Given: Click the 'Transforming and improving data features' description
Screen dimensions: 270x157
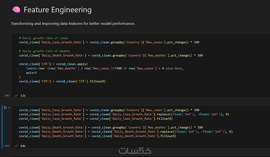Looking at the screenshot, I should [x=73, y=24].
